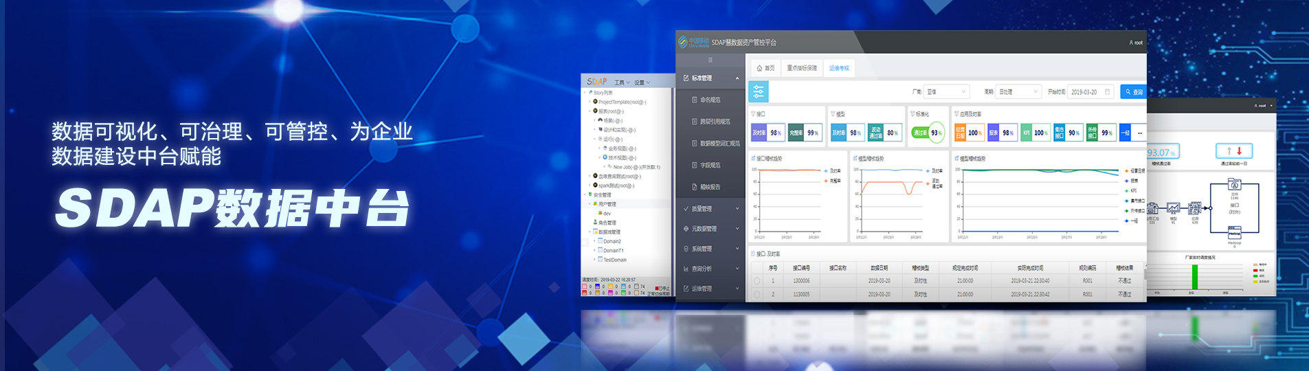Click the up/down arrows pass-rate indicator
Image resolution: width=1309 pixels, height=371 pixels.
pyautogui.click(x=1234, y=150)
